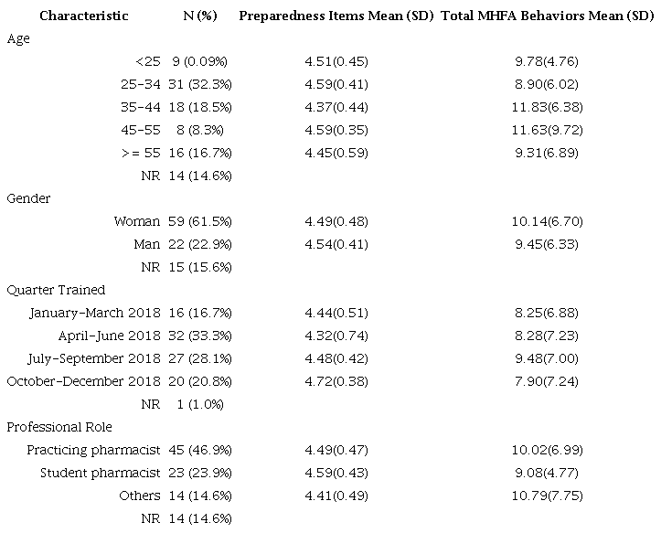Select the 9 (0.09%) cell for under 25
661x533 pixels.
coord(198,61)
